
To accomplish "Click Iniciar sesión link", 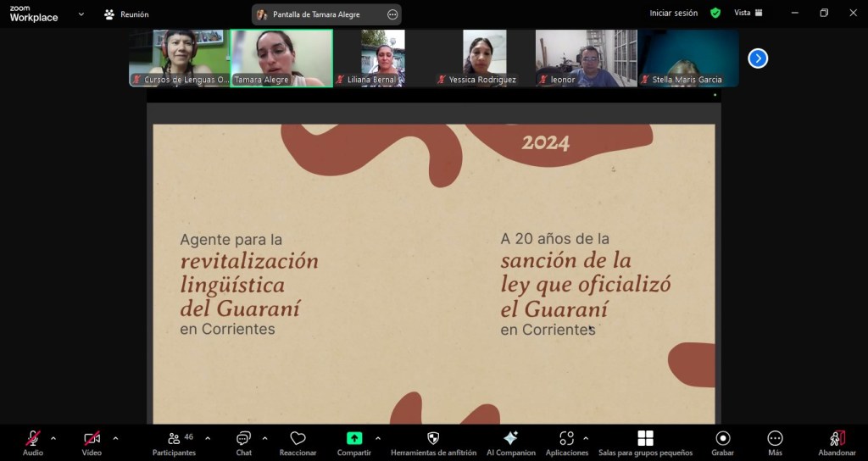I will pos(673,13).
